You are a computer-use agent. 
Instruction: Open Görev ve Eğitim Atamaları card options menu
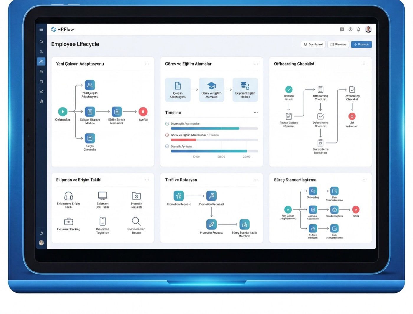pos(256,64)
